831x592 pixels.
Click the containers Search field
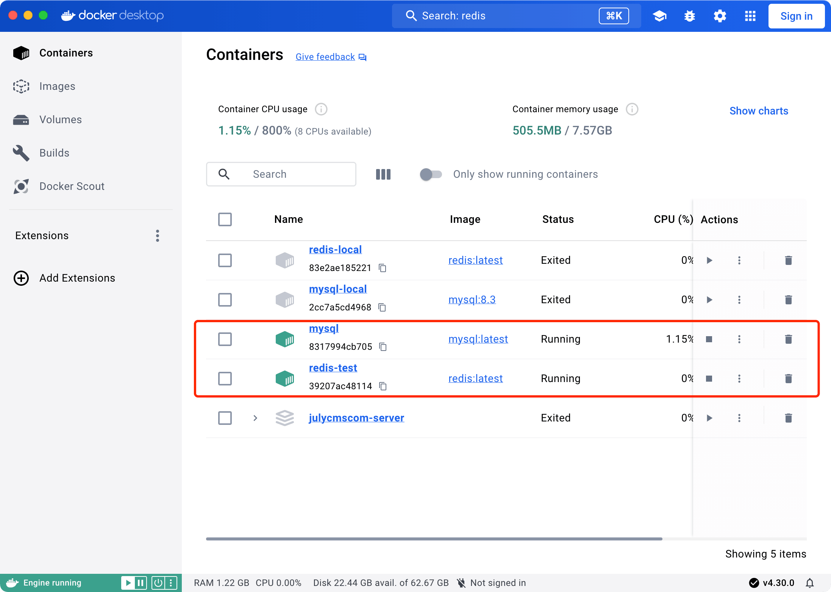[x=281, y=174]
